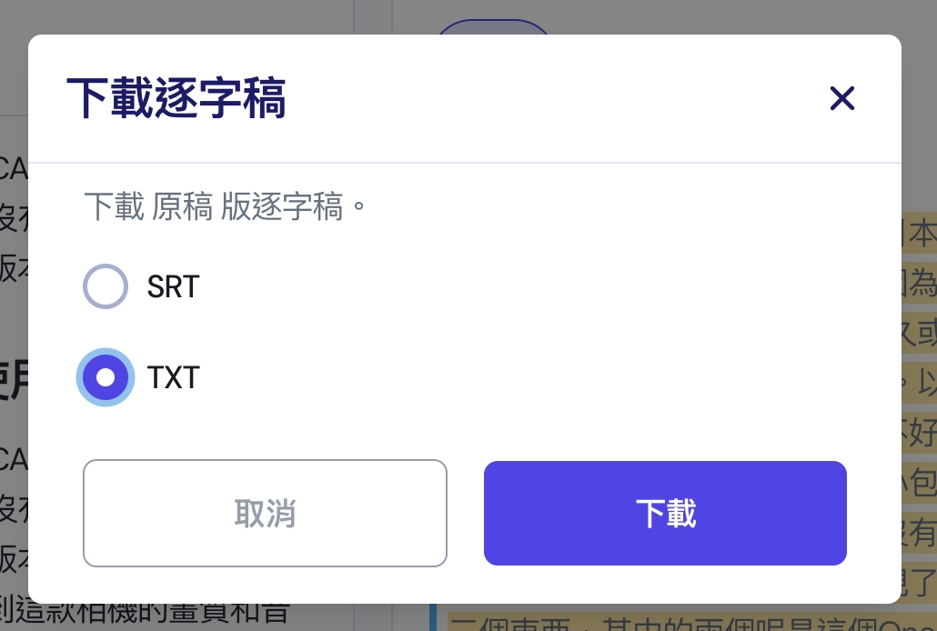Viewport: 937px width, 631px height.
Task: Confirm with the purple 下載 button
Action: point(665,513)
